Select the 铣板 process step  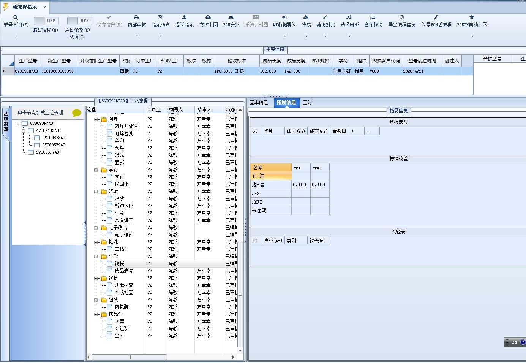119,264
